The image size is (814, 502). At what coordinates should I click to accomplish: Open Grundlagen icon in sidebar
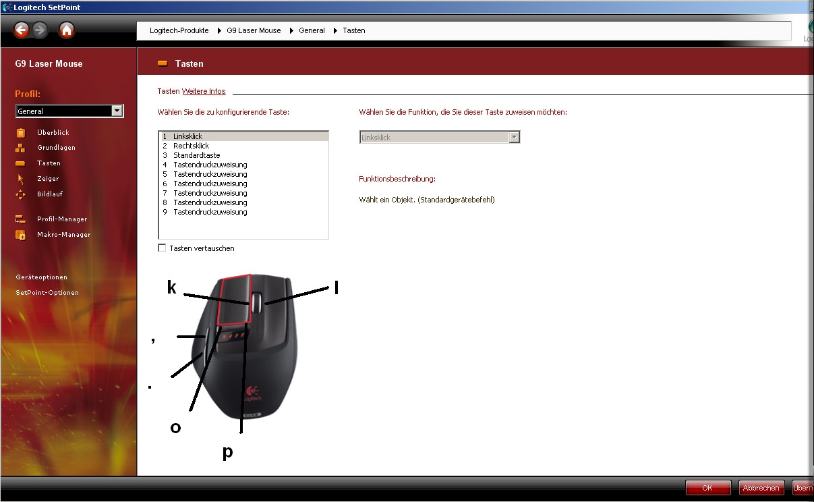[20, 148]
